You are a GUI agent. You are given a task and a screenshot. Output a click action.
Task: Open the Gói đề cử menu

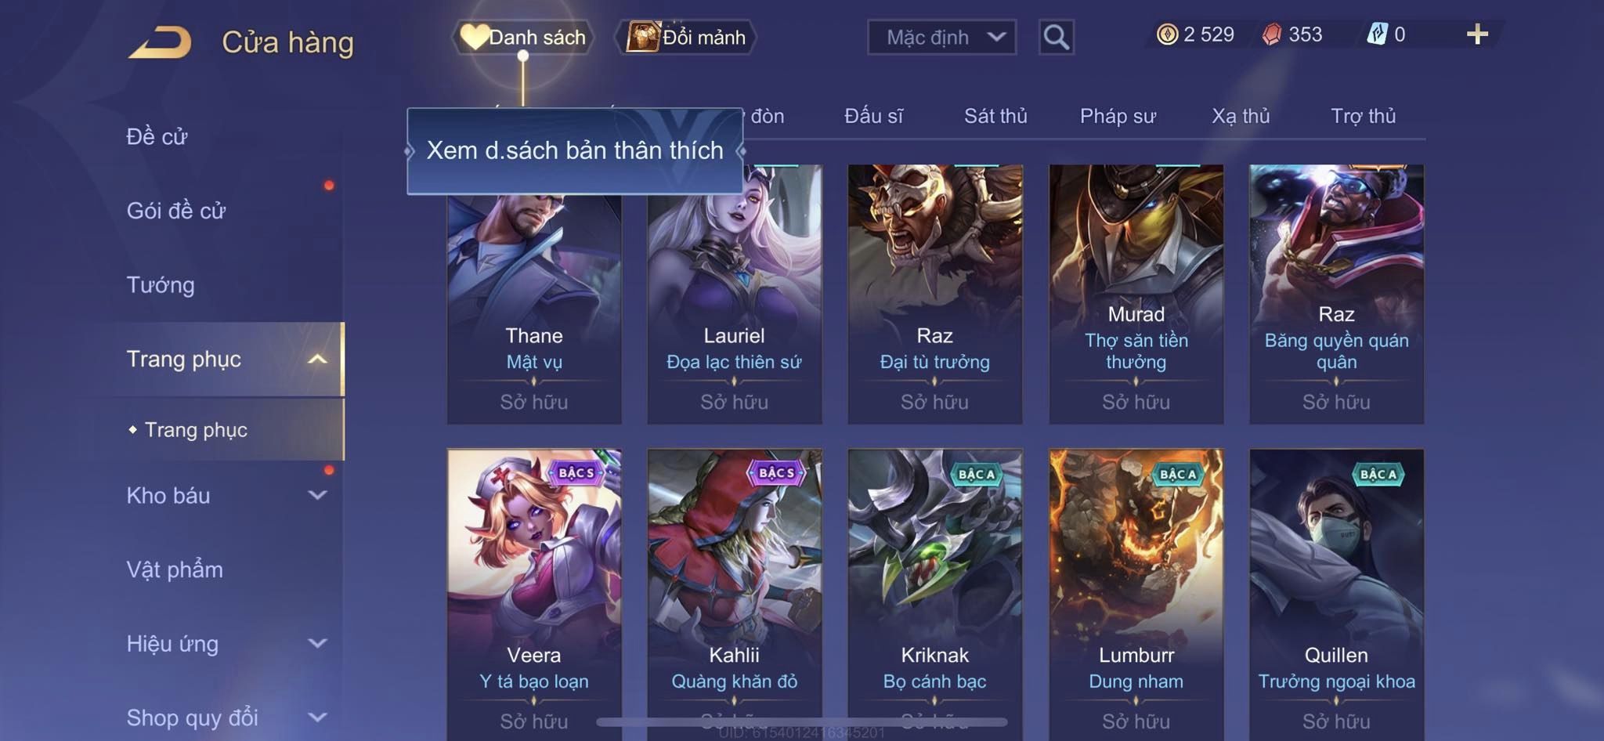coord(176,210)
